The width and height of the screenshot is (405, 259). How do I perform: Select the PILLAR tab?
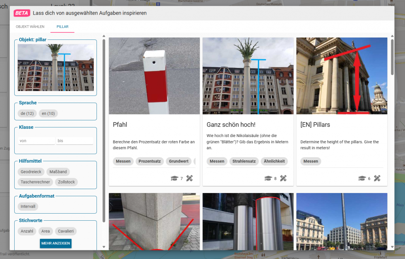(x=62, y=27)
